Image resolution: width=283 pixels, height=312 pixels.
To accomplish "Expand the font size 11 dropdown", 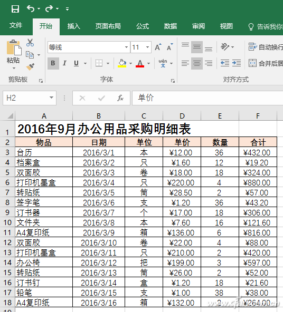I will (147, 47).
